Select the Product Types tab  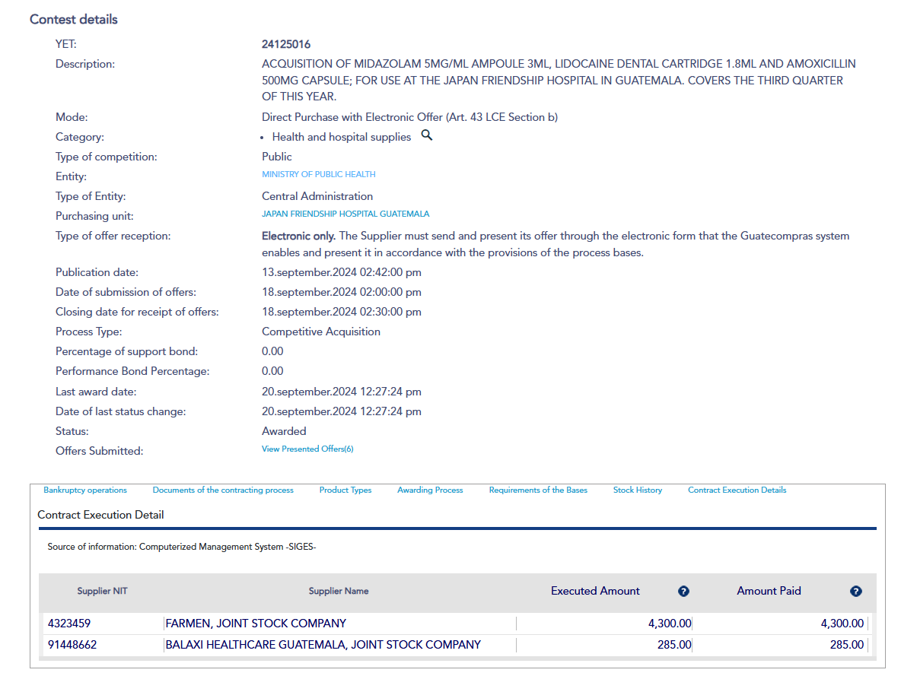[x=345, y=490]
